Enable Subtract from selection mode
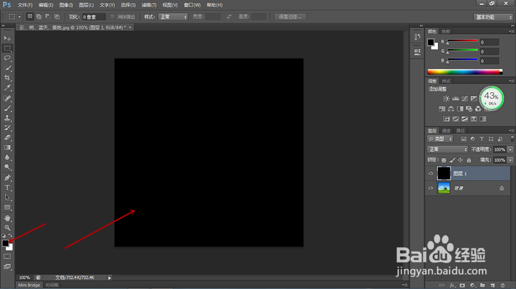Viewport: 516px width, 289px height. coord(48,17)
